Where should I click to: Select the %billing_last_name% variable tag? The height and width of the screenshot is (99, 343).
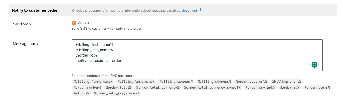136,81
